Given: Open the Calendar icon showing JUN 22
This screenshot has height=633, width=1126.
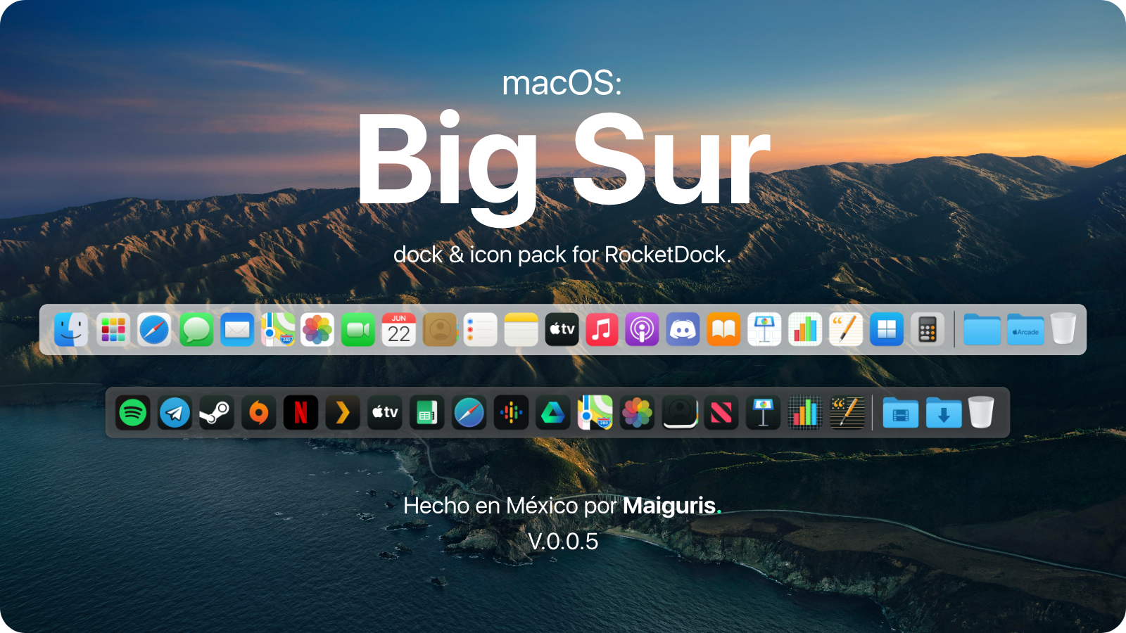Looking at the screenshot, I should (x=399, y=329).
